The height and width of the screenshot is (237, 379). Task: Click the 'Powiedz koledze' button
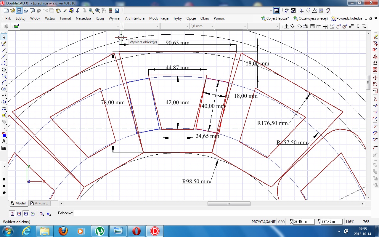(x=347, y=18)
